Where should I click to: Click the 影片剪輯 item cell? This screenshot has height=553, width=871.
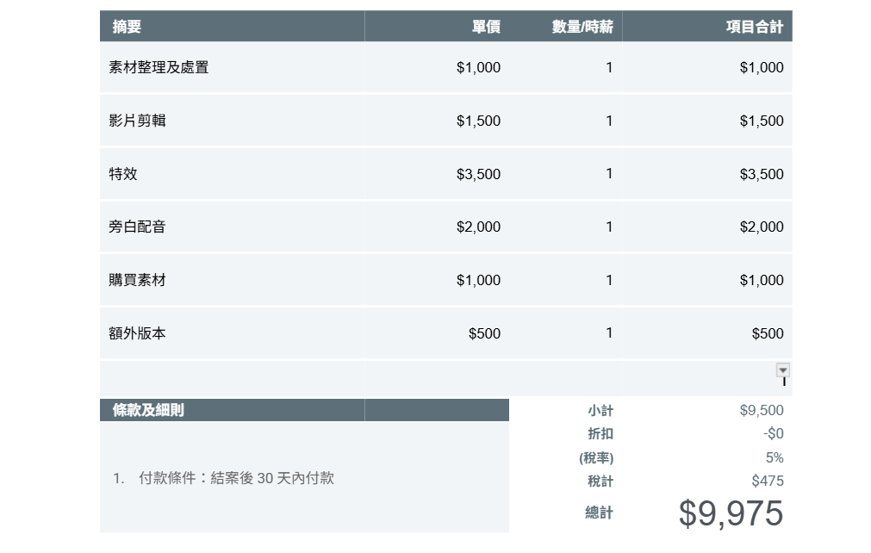138,121
